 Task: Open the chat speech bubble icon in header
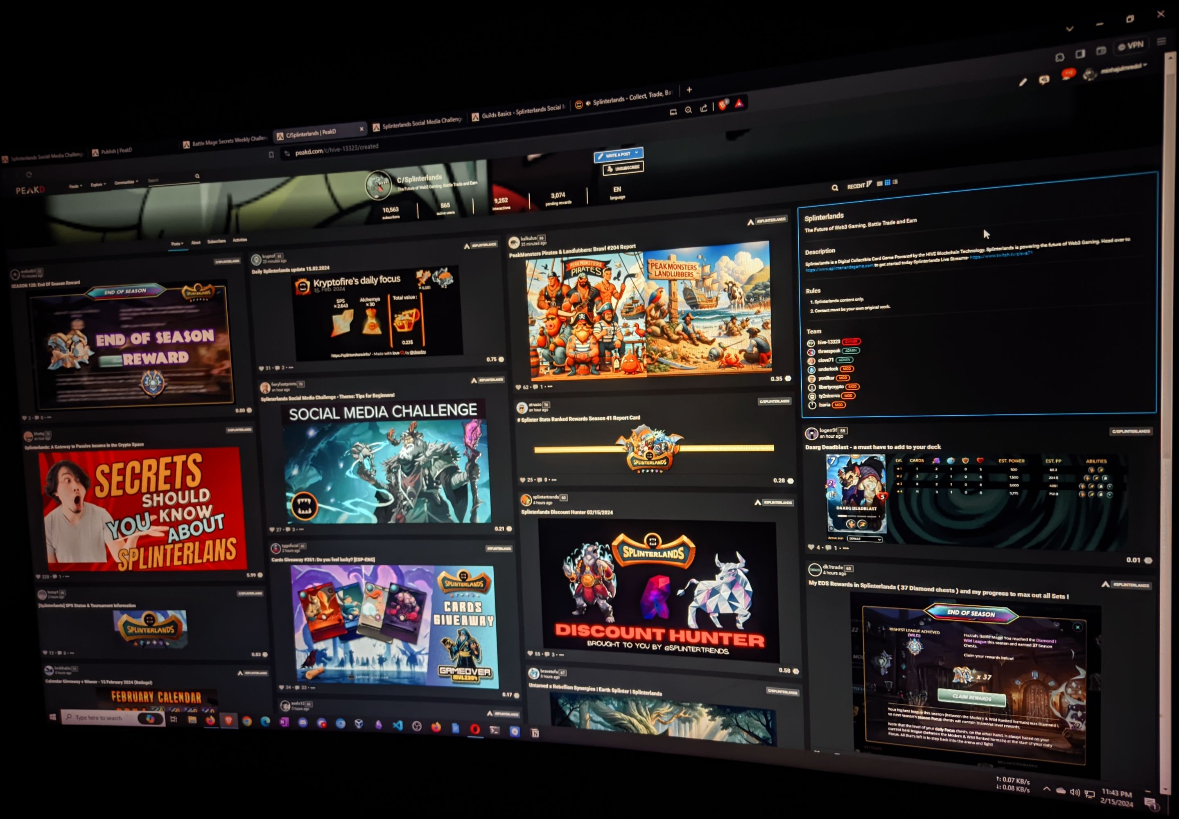click(x=1044, y=79)
